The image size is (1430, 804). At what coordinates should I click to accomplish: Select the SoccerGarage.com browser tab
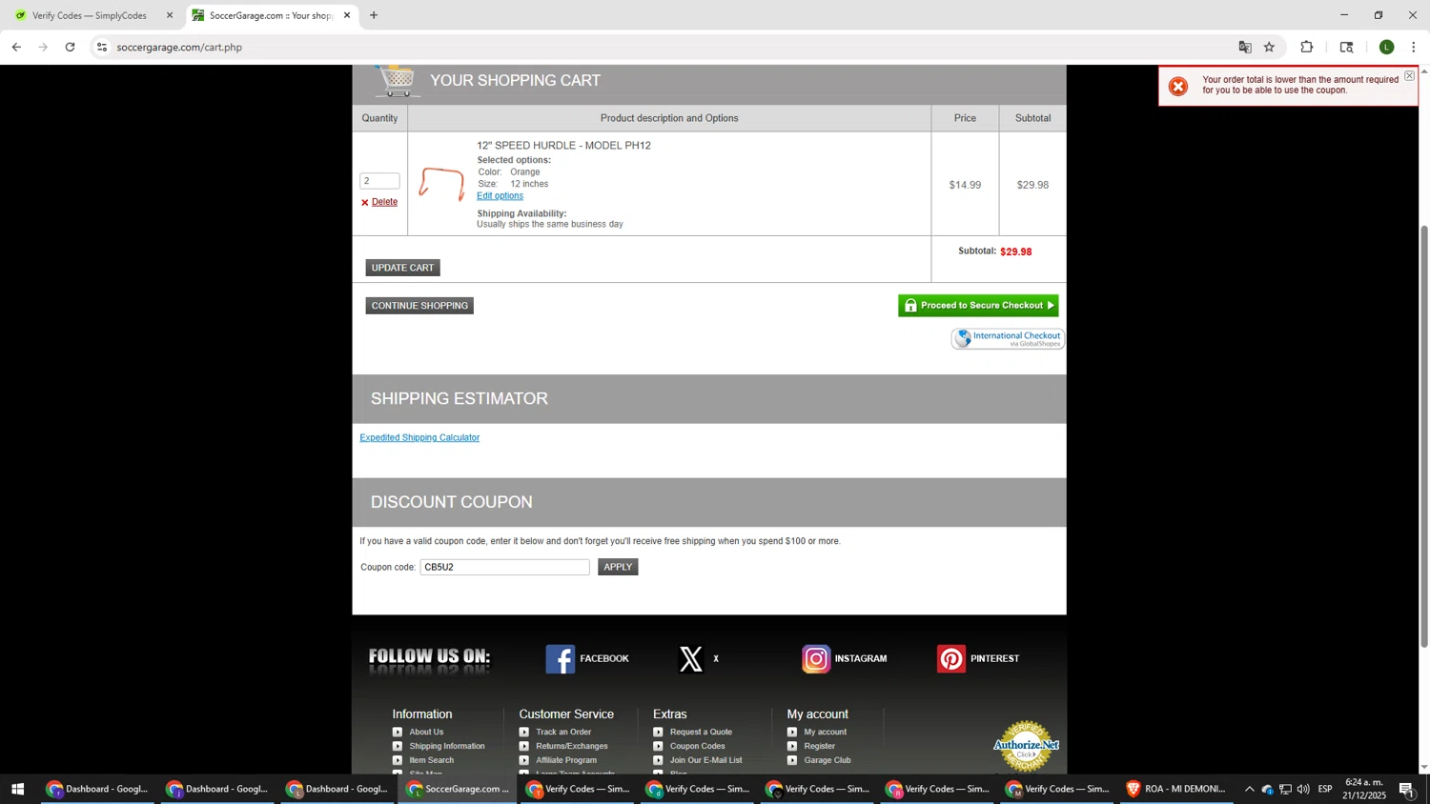(271, 15)
